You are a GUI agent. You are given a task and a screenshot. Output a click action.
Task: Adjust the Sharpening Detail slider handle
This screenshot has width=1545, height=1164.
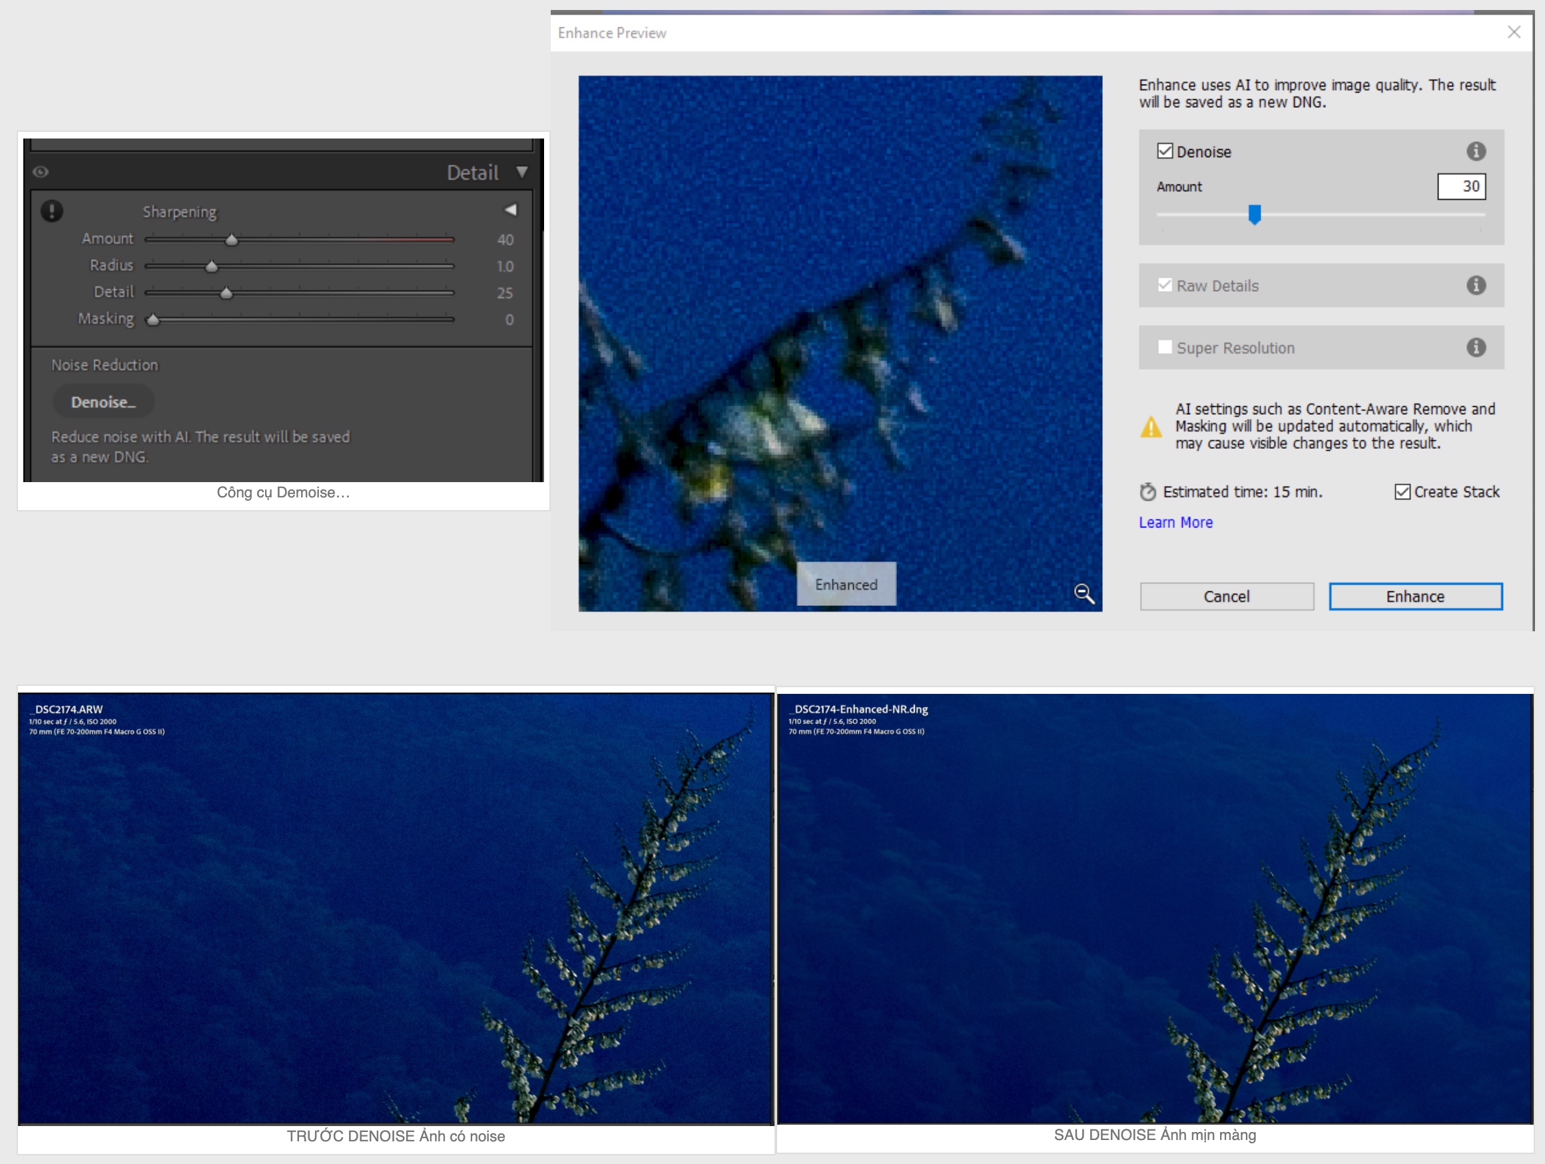point(226,292)
